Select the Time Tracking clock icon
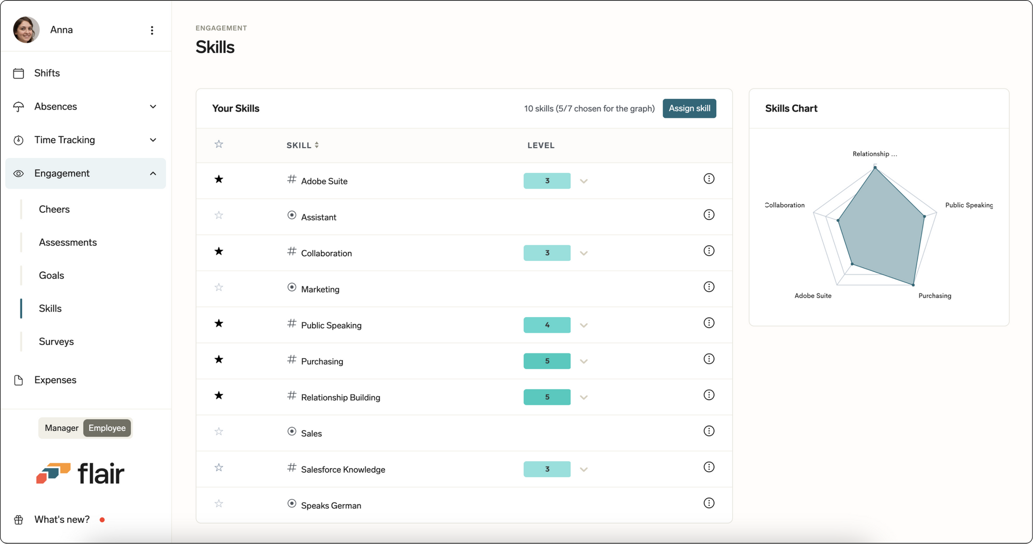 (x=19, y=139)
